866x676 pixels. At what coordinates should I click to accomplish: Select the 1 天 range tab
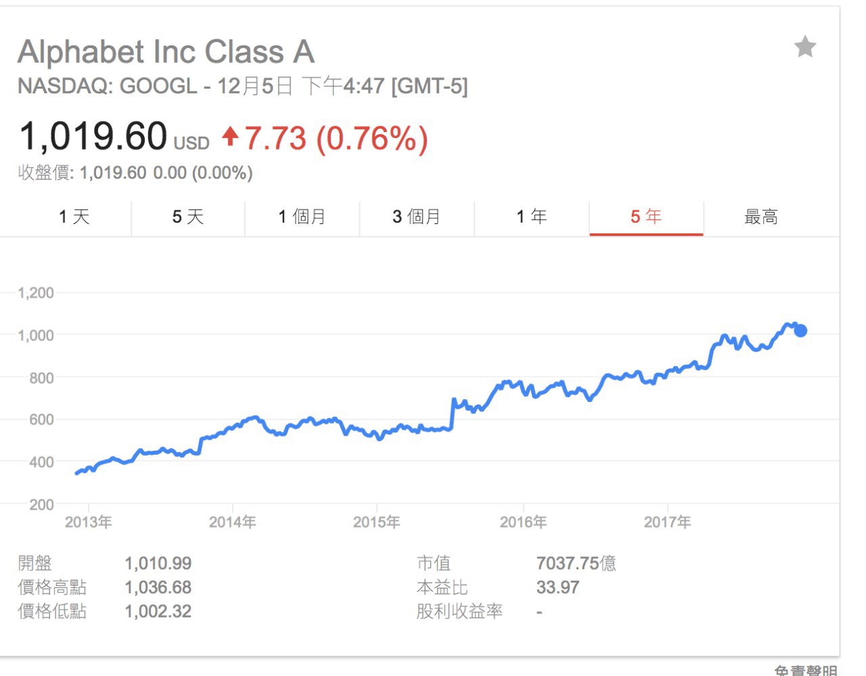tap(74, 217)
